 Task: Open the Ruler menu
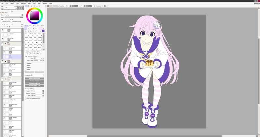click(x=29, y=3)
